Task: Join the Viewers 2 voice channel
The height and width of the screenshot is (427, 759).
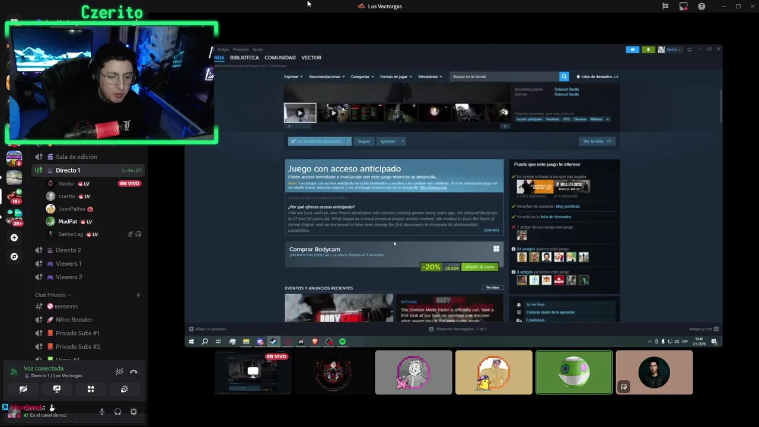Action: point(89,277)
